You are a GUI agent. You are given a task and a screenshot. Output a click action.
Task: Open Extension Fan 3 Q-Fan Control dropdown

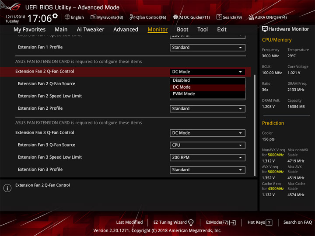coord(207,133)
